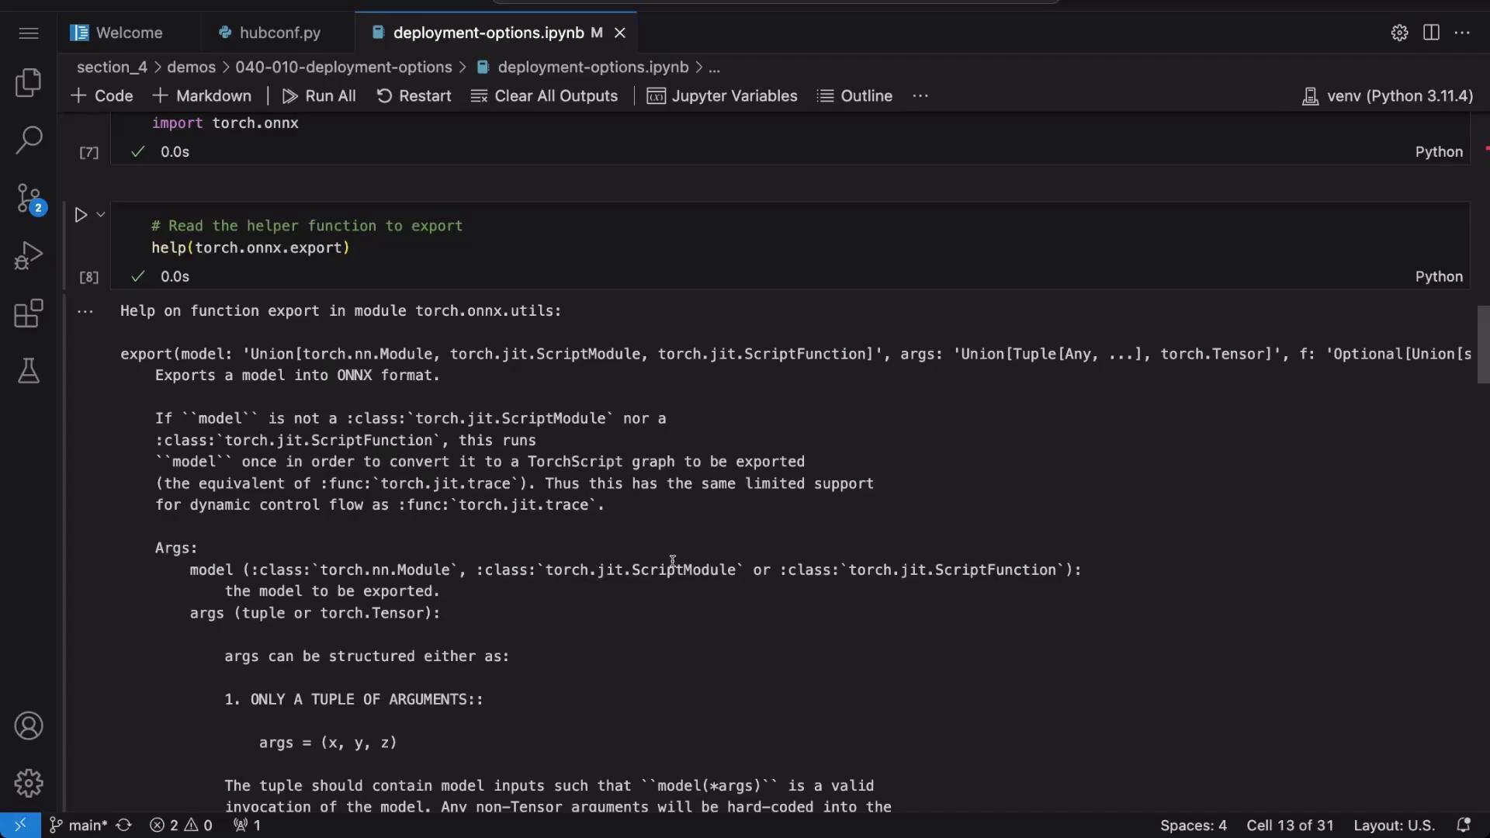
Task: Toggle the split editor layout icon
Action: 1431,33
